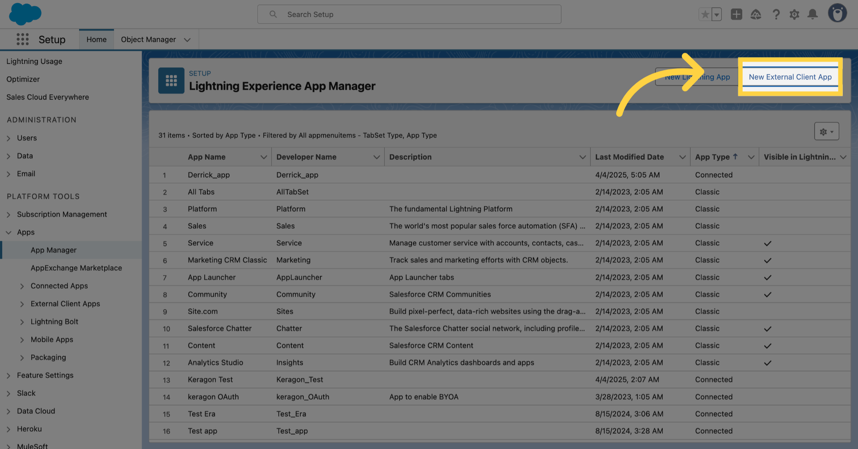Open the user profile avatar
Image resolution: width=858 pixels, height=449 pixels.
coord(837,13)
